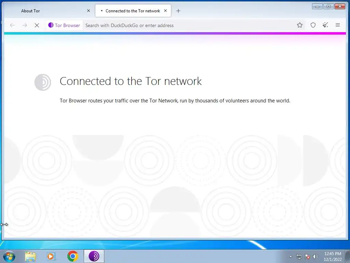Open File Explorer from taskbar
The image size is (350, 263).
pos(30,256)
